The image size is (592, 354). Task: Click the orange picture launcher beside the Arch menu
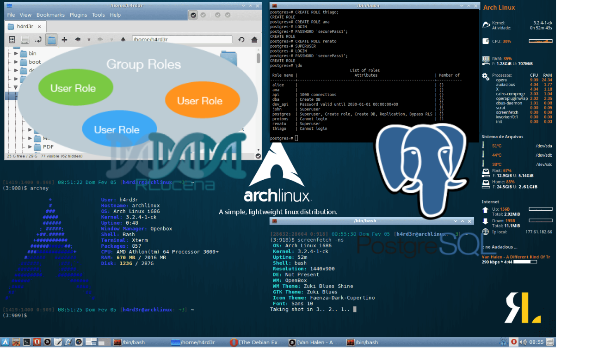click(x=16, y=342)
